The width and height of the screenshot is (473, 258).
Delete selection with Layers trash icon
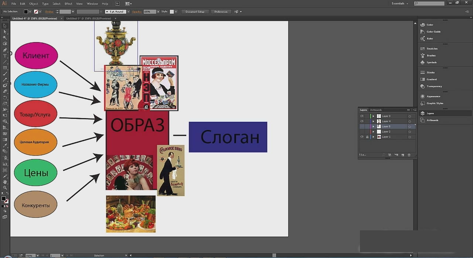[409, 155]
